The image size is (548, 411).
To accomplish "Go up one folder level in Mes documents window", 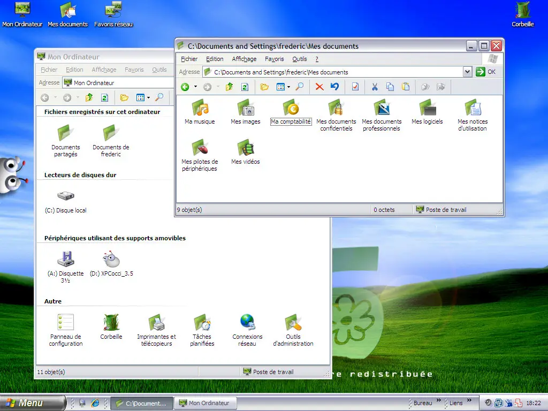I will (229, 87).
